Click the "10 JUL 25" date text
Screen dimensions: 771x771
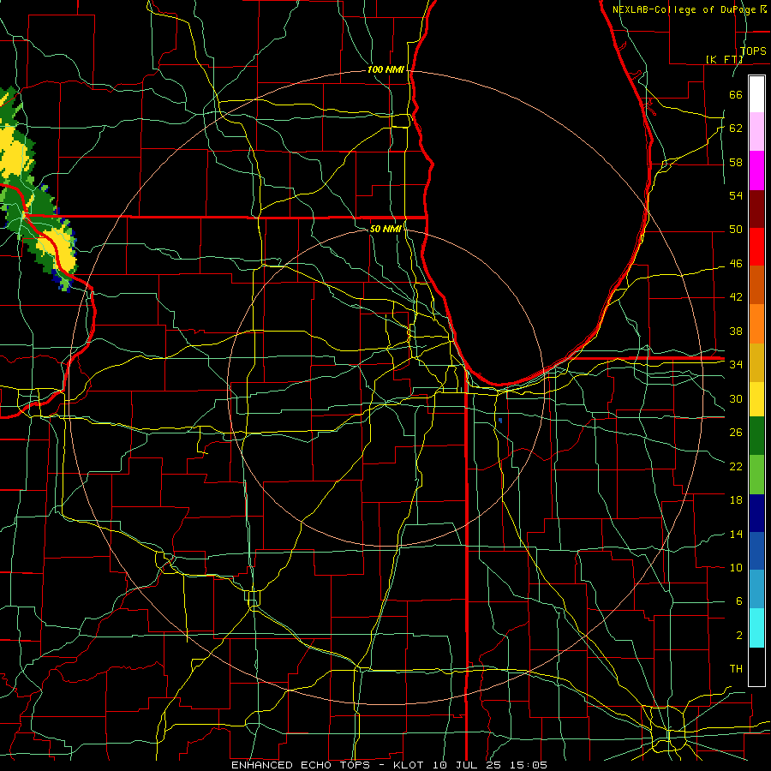pos(467,765)
